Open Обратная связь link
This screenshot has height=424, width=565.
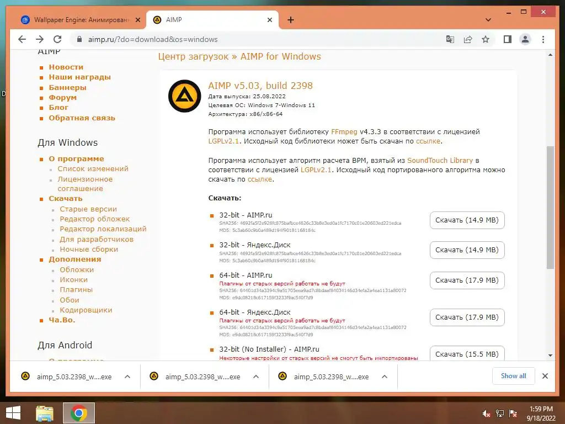click(x=82, y=118)
